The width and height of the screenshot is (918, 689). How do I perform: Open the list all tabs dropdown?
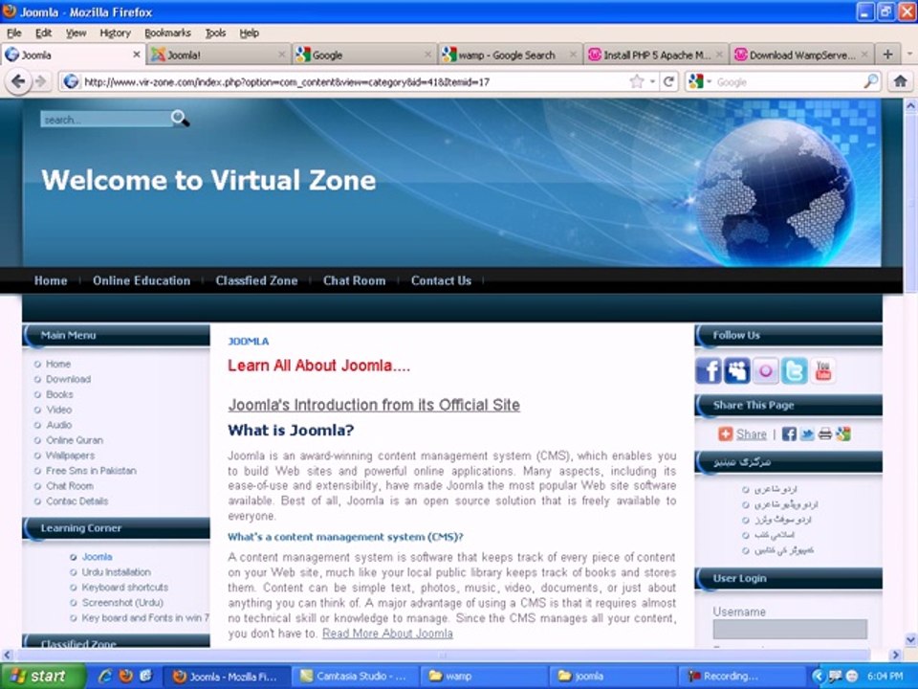point(909,54)
